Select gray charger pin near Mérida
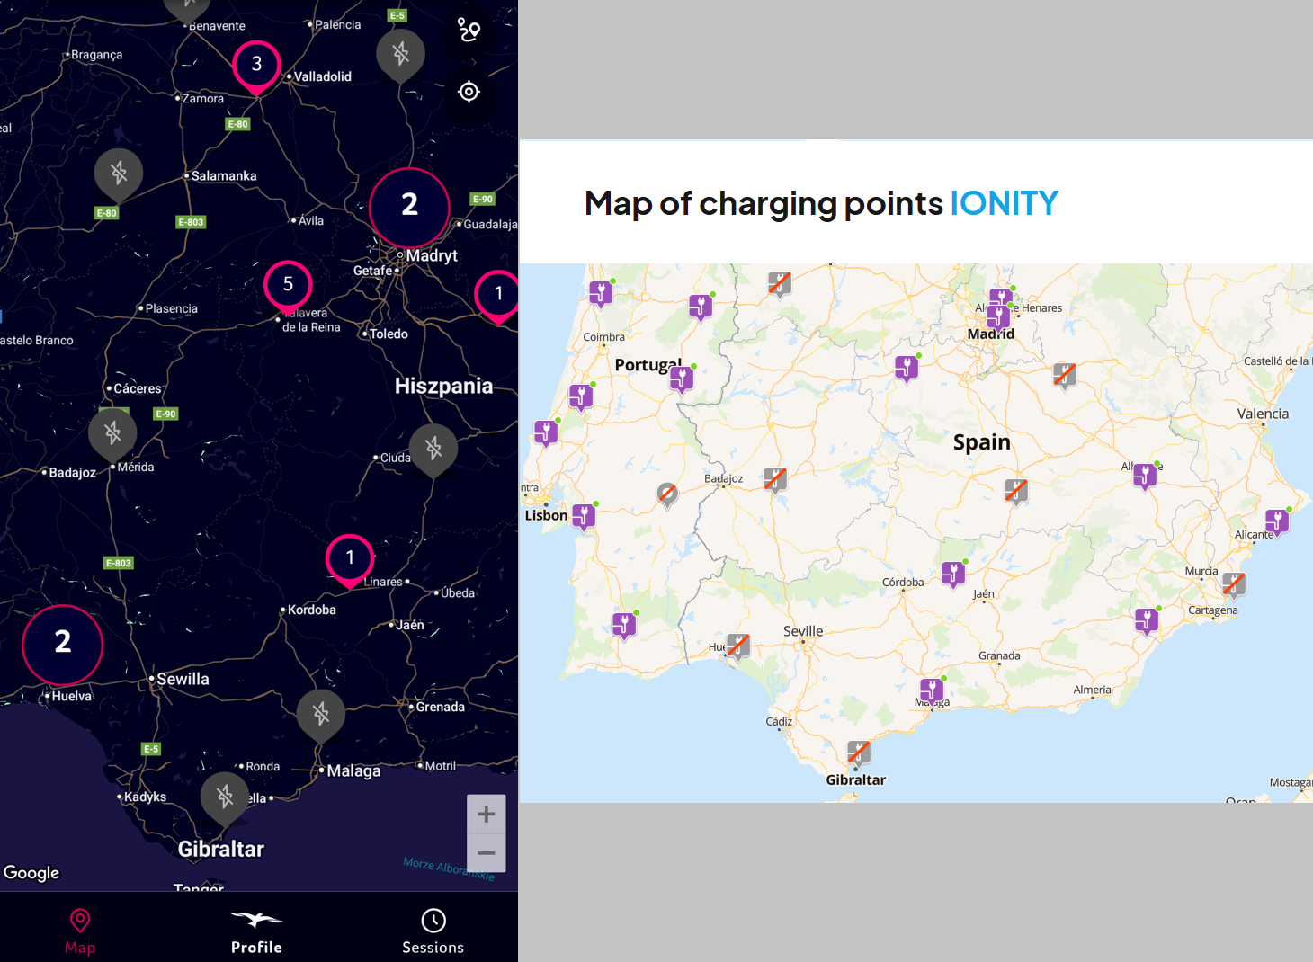The width and height of the screenshot is (1313, 962). (x=112, y=435)
